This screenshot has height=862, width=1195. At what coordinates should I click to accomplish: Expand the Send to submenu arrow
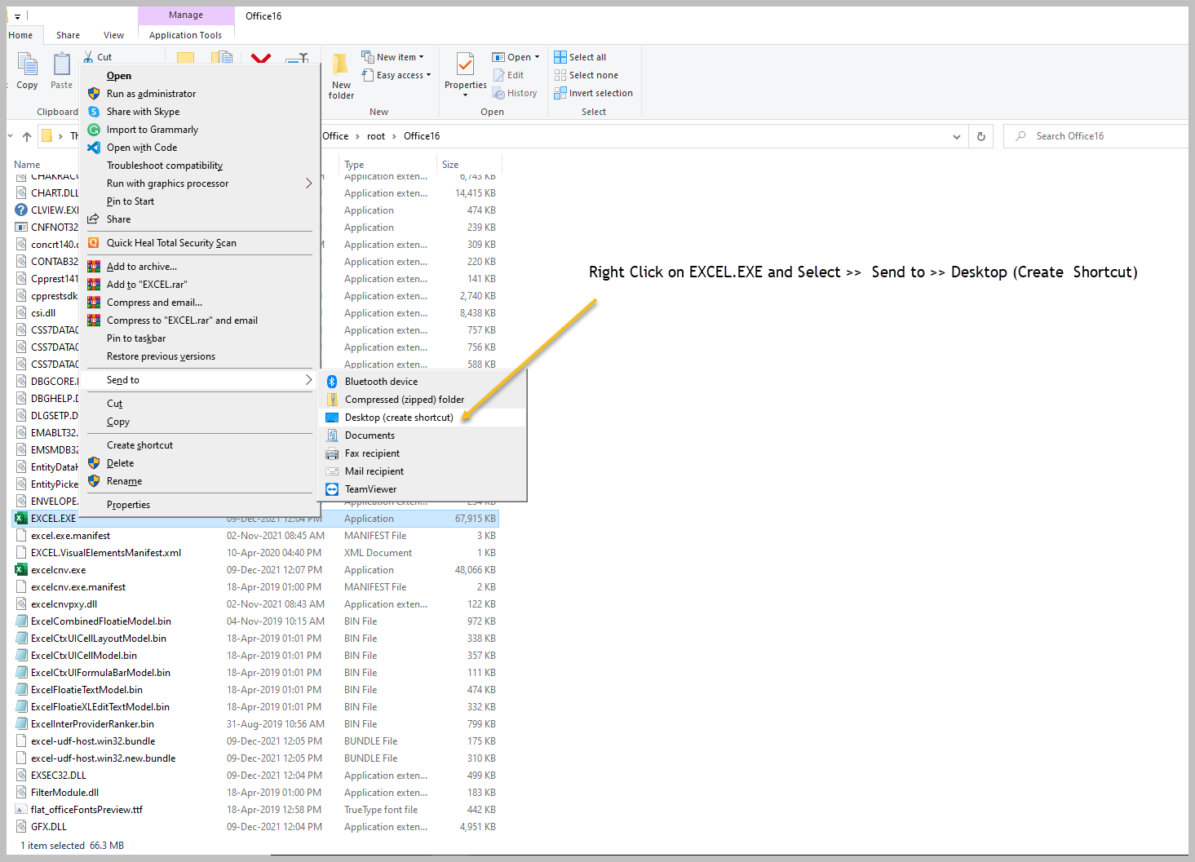pos(308,380)
